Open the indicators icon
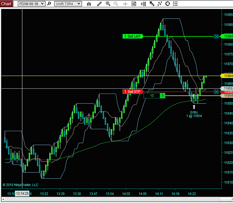Screen dimensions: 233x203 (160, 4)
